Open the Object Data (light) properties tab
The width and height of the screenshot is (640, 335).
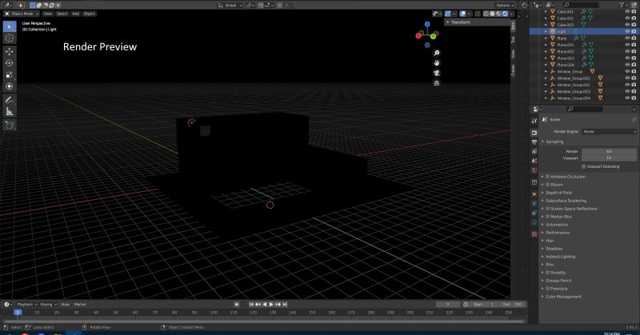coord(534,222)
